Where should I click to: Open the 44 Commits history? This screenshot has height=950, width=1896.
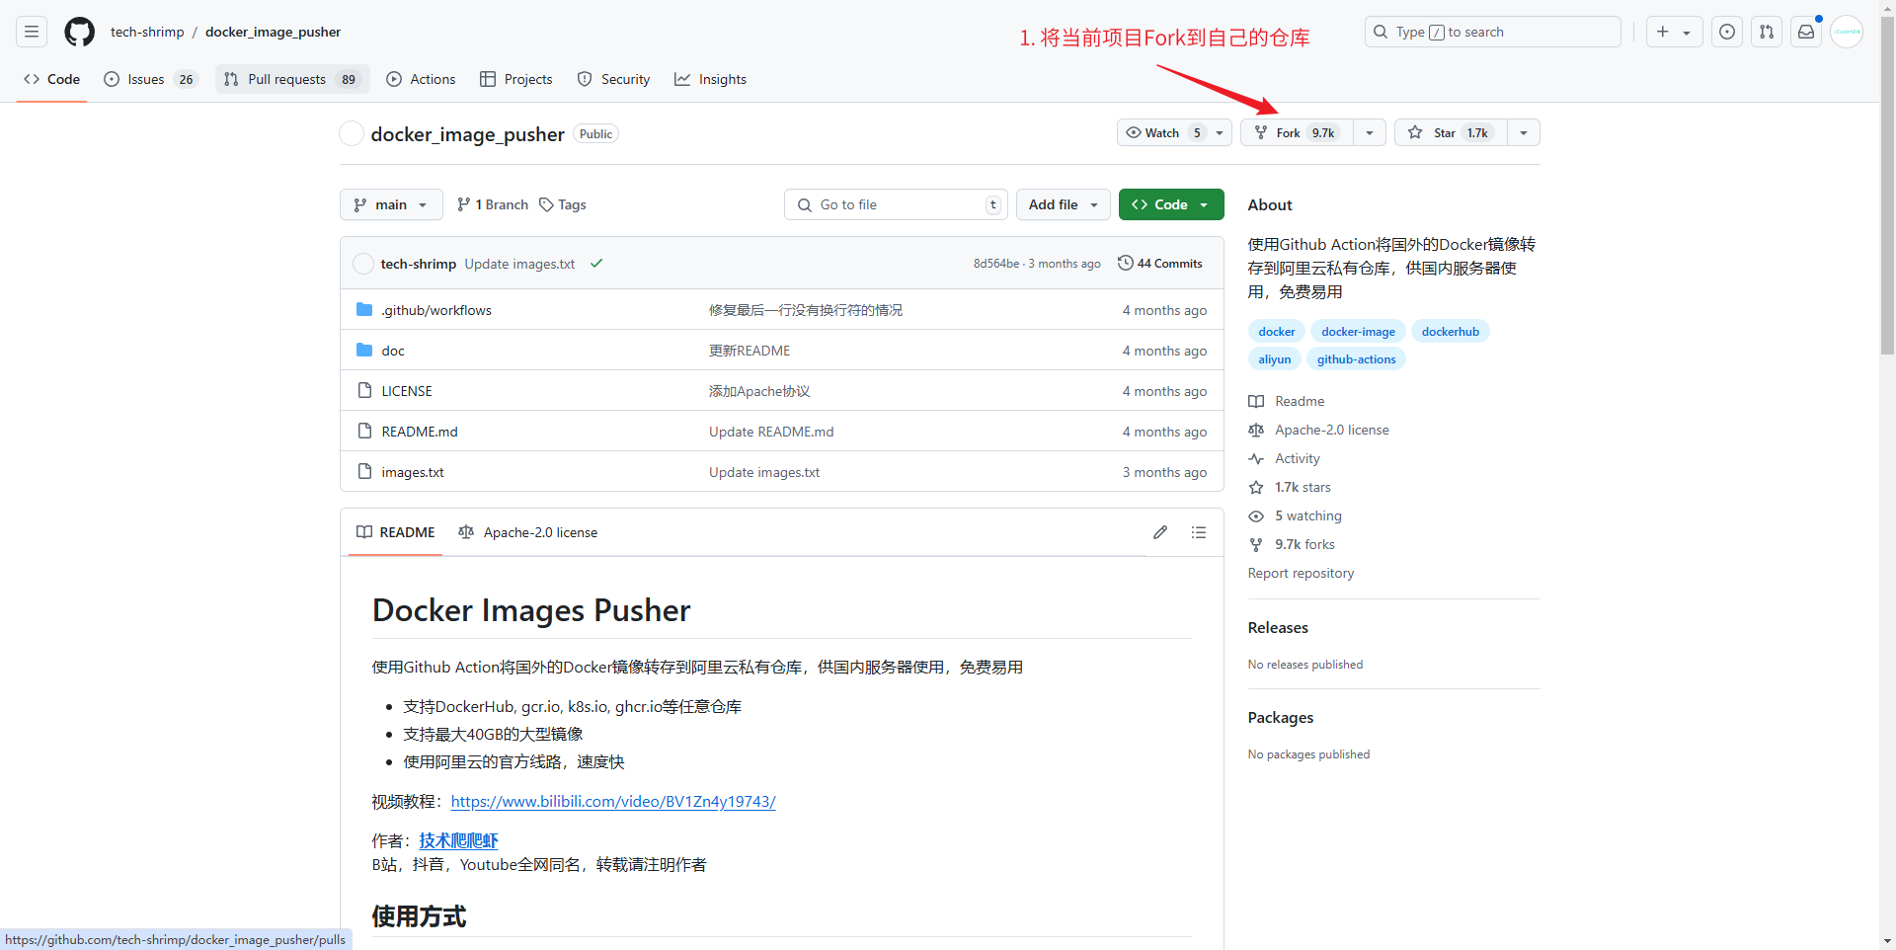coord(1160,264)
